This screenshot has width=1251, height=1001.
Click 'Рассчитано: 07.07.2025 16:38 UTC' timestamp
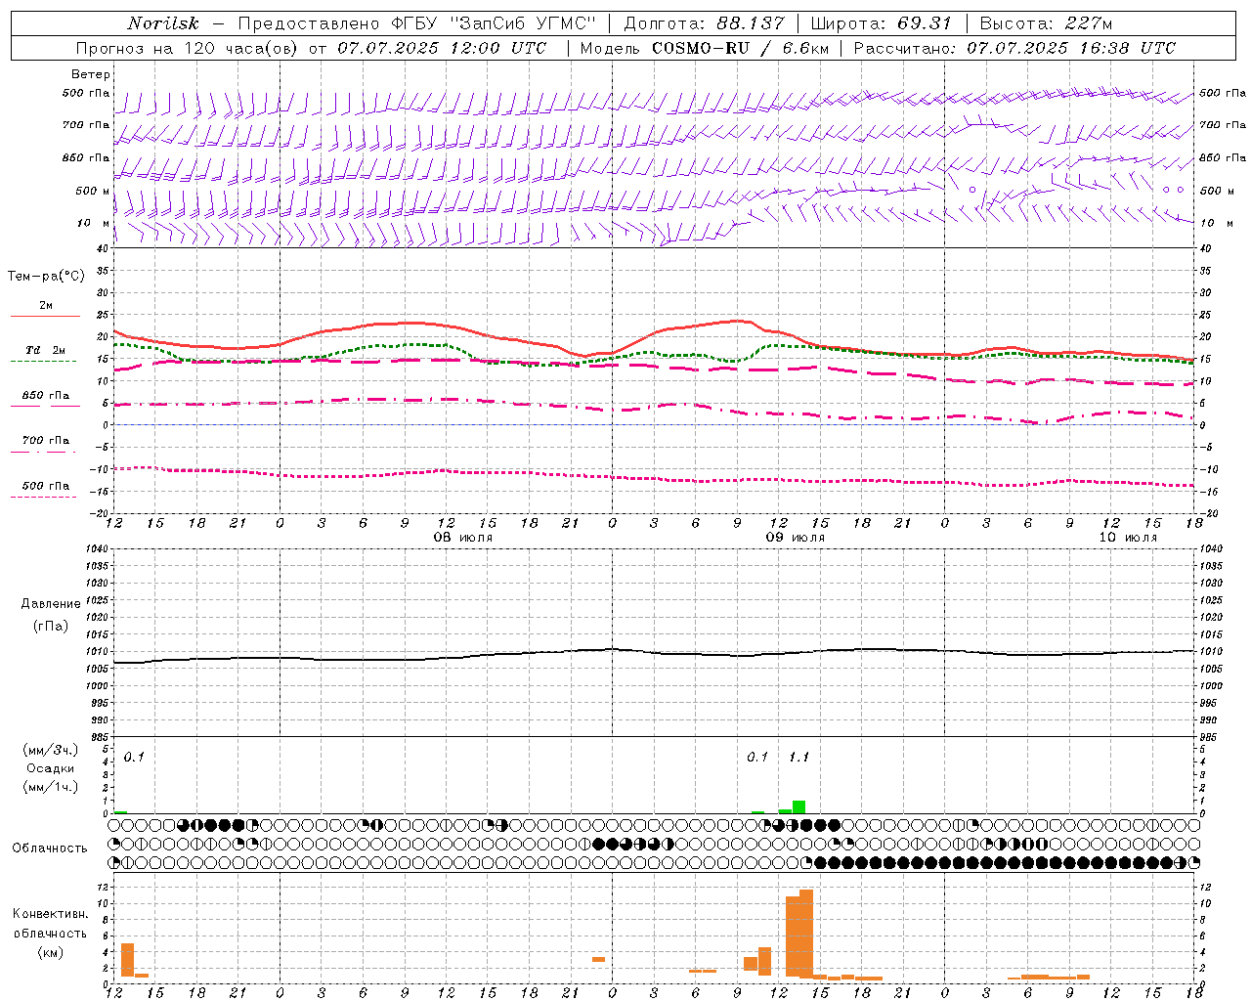pos(1014,48)
